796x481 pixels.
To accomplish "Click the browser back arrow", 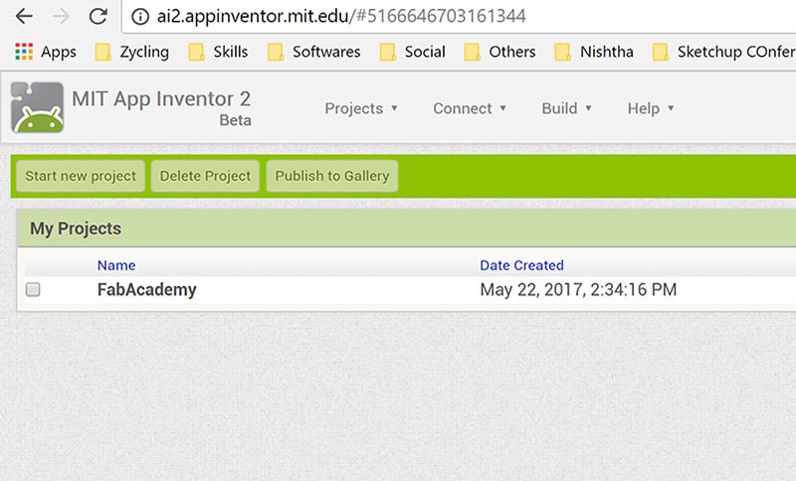I will (24, 16).
